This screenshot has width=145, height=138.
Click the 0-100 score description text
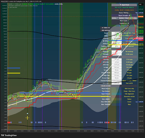tap(129, 54)
